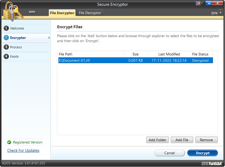Click the Add Folder button

[157, 140]
